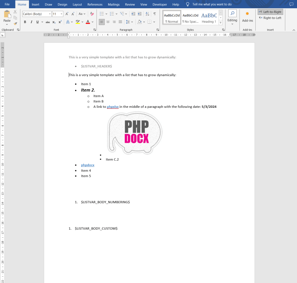
Task: Open the comments pane icon
Action: (x=291, y=4)
